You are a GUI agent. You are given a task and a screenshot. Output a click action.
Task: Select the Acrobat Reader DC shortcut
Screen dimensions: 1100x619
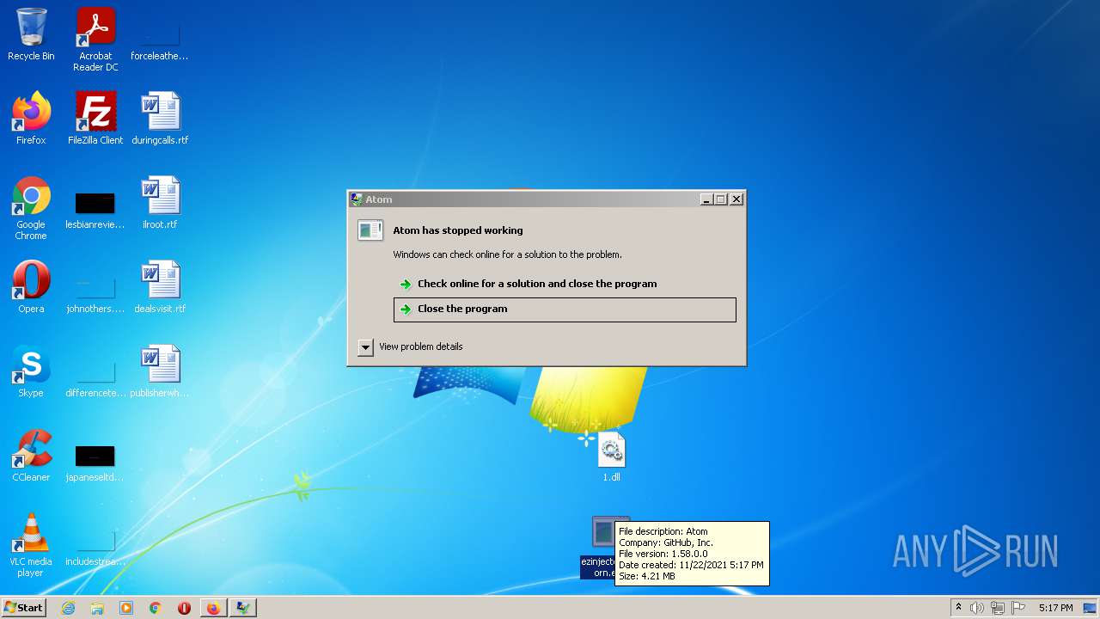point(95,40)
